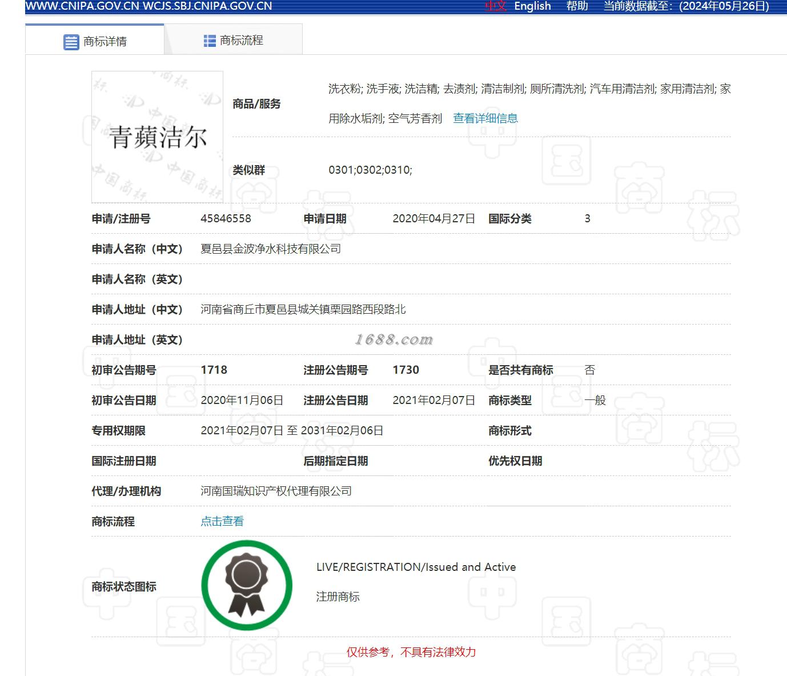Viewport: 787px width, 676px height.
Task: Click the 青蘋洁尔 trademark image
Action: [x=157, y=137]
